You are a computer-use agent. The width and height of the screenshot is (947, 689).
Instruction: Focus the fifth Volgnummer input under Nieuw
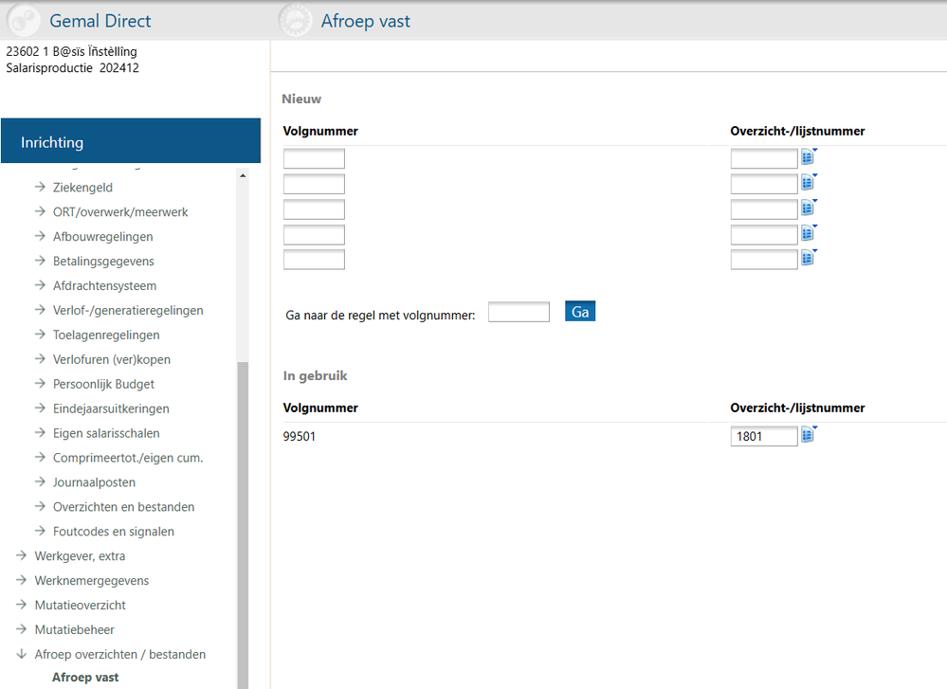click(x=314, y=260)
